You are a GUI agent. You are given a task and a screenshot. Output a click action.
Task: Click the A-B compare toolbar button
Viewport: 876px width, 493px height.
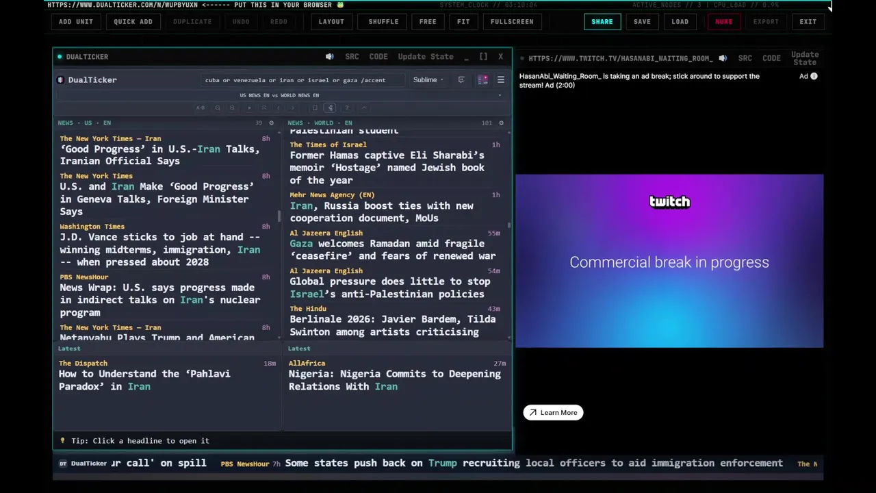[201, 108]
